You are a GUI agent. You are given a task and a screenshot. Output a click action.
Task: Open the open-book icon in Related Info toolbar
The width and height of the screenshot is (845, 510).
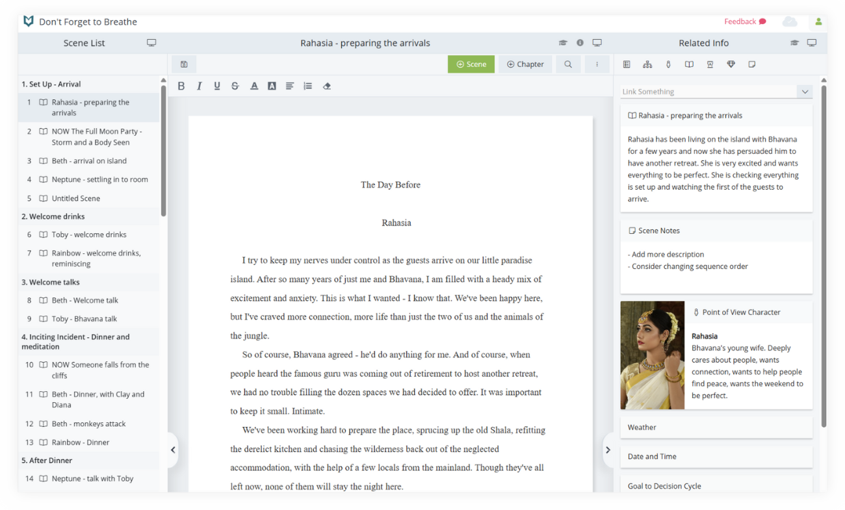689,64
